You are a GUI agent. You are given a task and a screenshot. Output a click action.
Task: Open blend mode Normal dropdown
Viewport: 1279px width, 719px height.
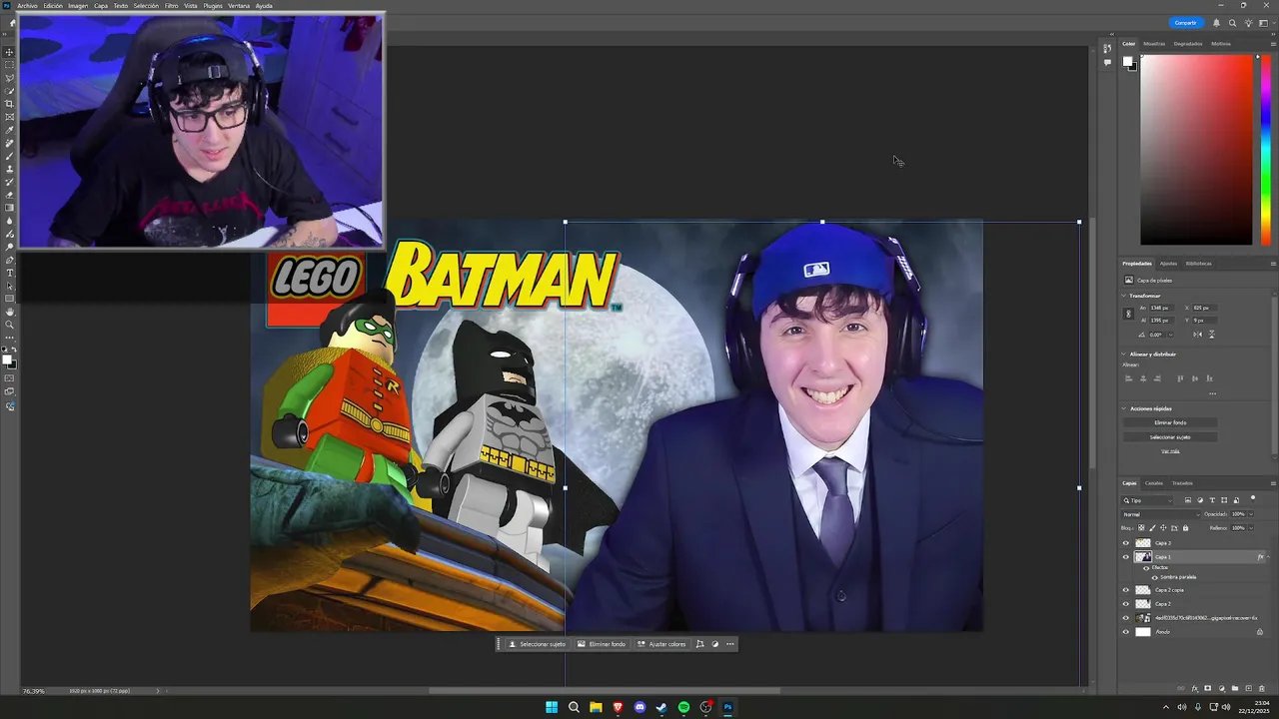click(x=1161, y=514)
